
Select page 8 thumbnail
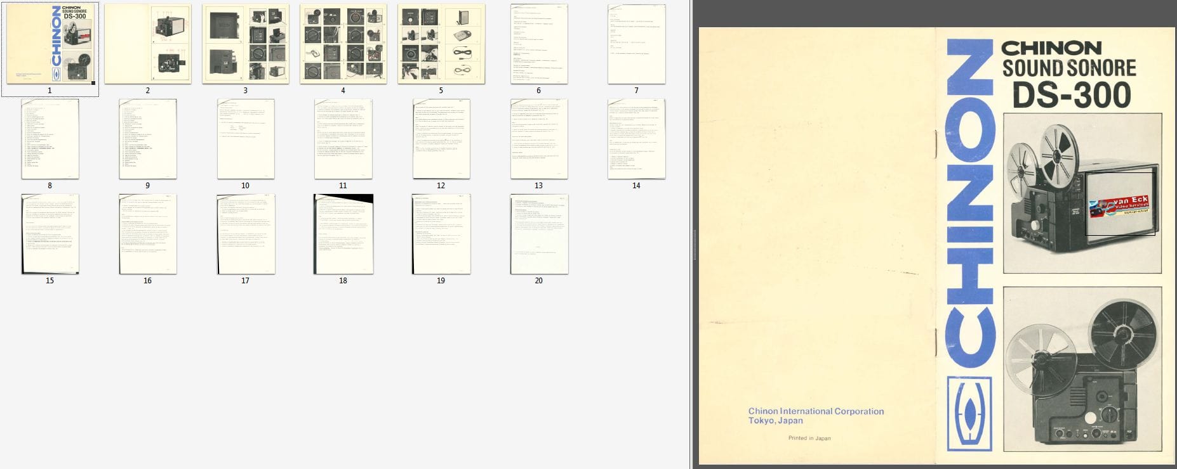coord(50,139)
